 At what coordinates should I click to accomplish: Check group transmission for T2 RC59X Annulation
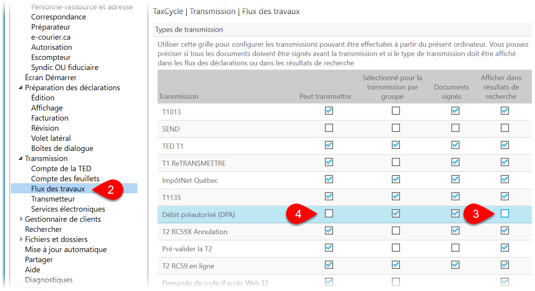click(x=396, y=231)
